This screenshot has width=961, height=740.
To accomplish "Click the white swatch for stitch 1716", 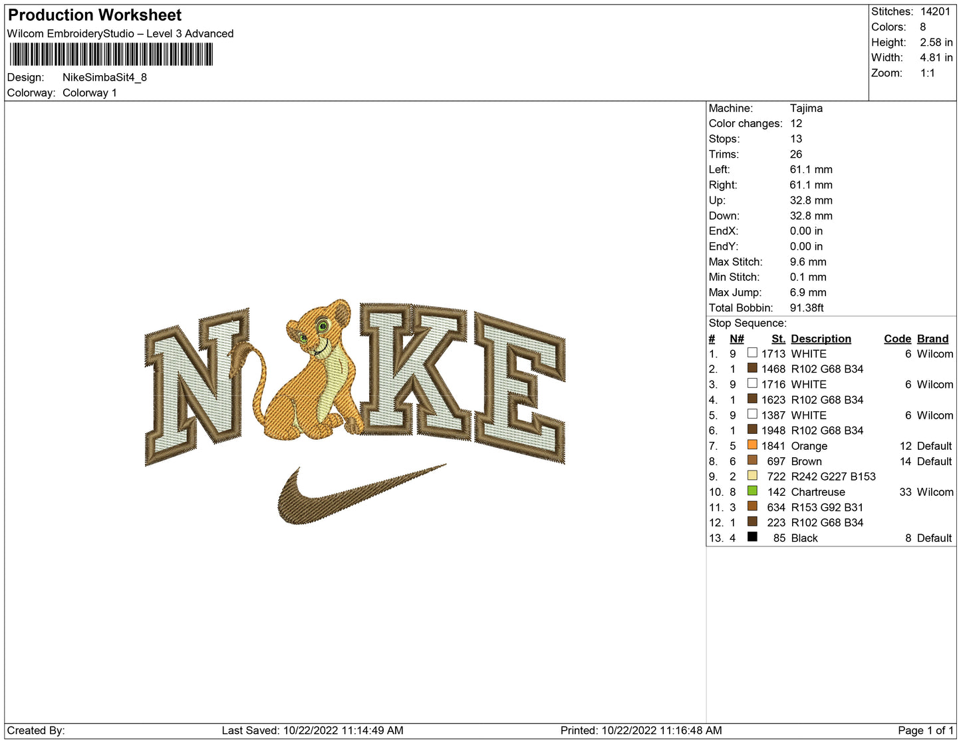I will pos(752,383).
